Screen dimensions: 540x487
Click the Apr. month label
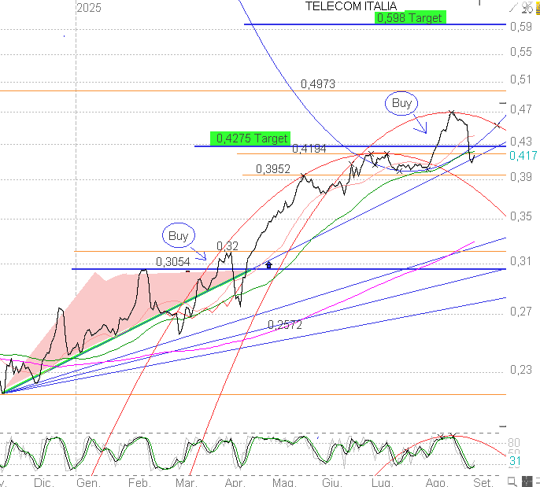[235, 482]
